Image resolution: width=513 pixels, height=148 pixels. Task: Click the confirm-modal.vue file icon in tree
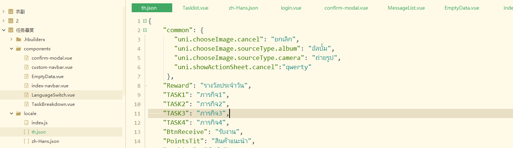(26, 58)
